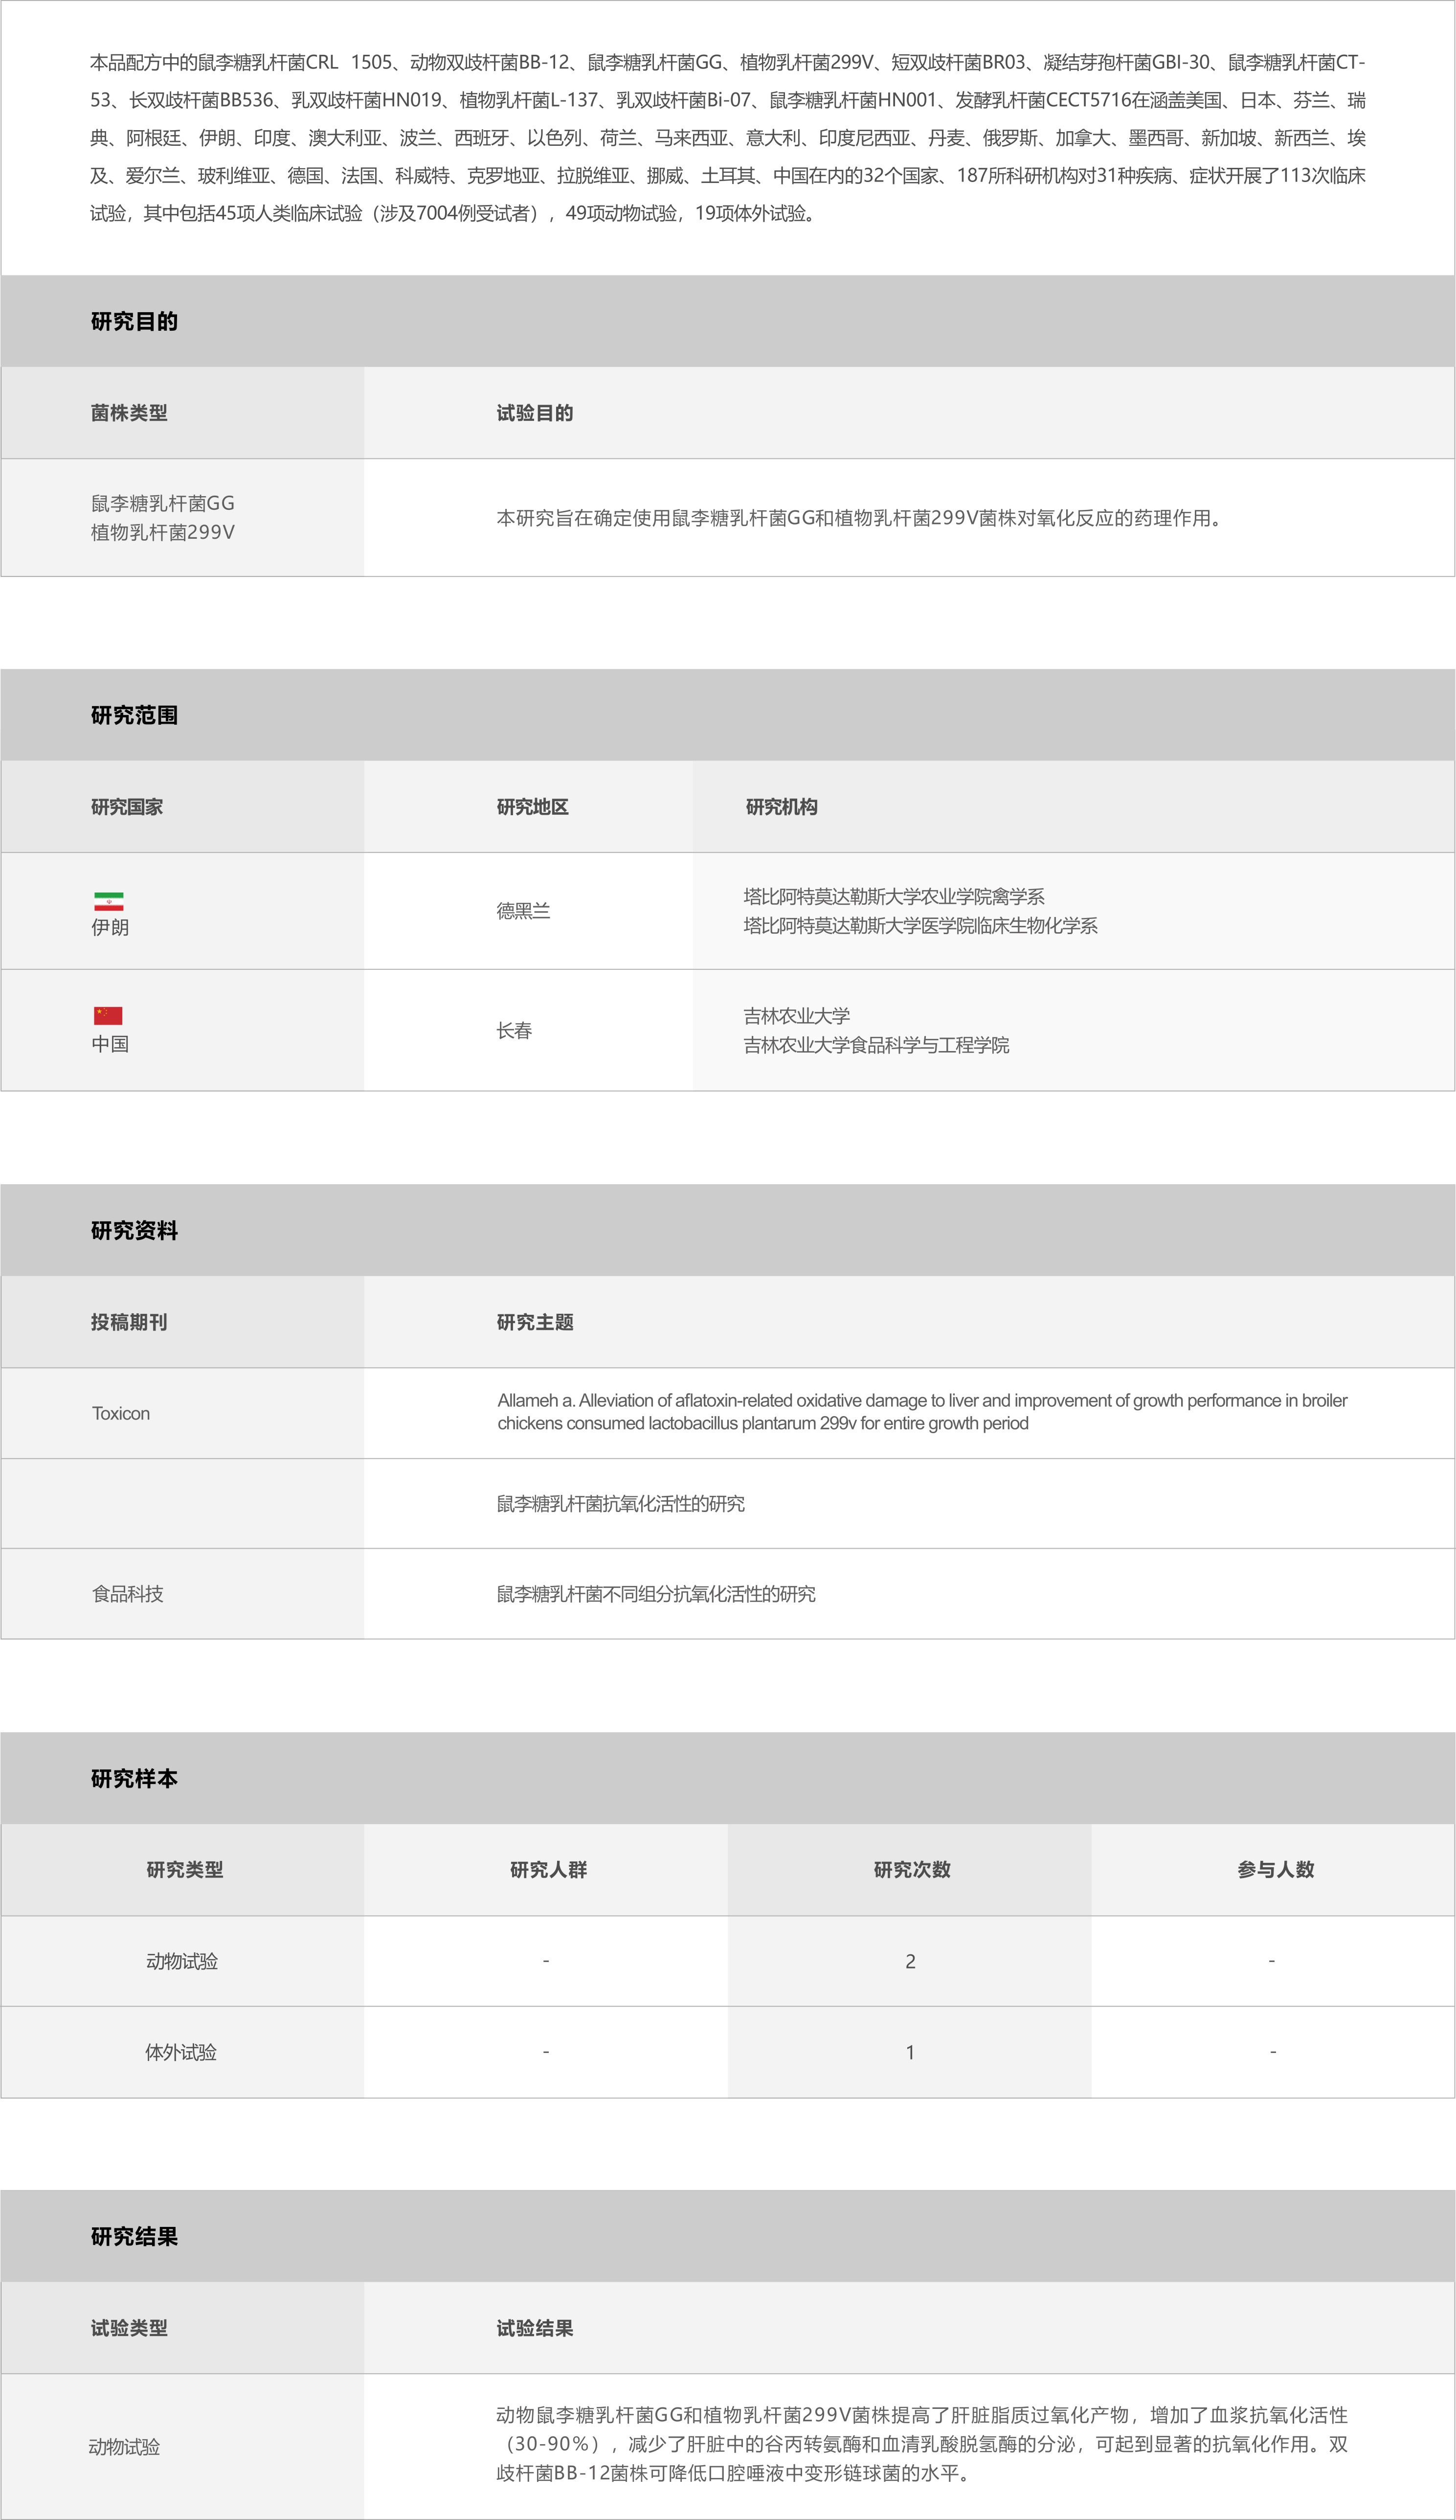This screenshot has height=2520, width=1456.
Task: Click the Toxicon journal cell
Action: pyautogui.click(x=121, y=1413)
